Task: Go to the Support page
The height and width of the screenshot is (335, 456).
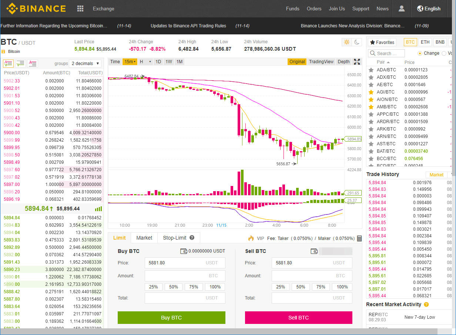Action: 361,9
